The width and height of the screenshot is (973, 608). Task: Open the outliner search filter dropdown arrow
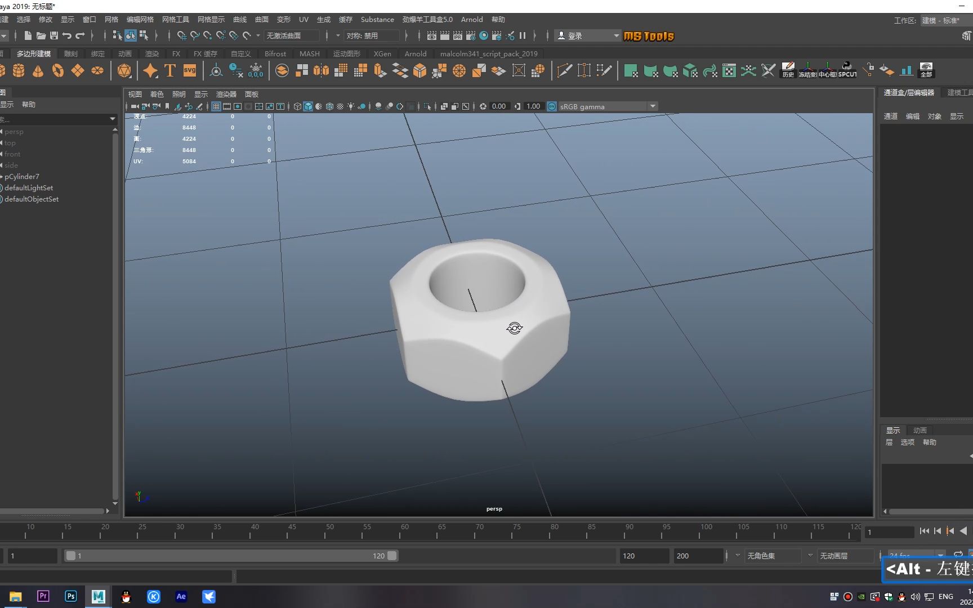click(x=113, y=119)
